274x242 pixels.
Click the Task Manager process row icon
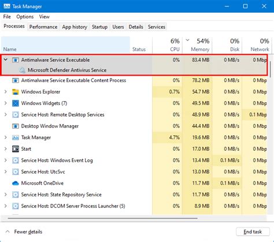(16, 137)
